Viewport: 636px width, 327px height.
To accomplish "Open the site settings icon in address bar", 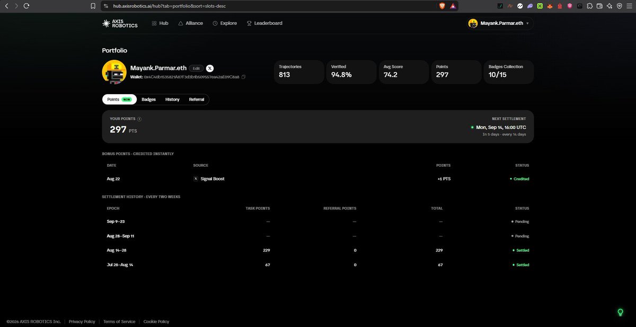I will (x=106, y=6).
